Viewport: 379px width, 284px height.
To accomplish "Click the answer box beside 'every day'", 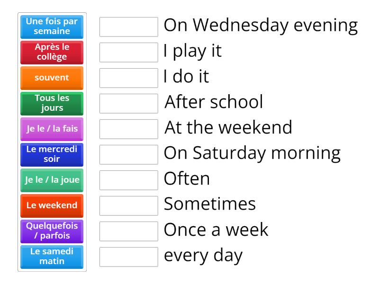I will coord(128,257).
